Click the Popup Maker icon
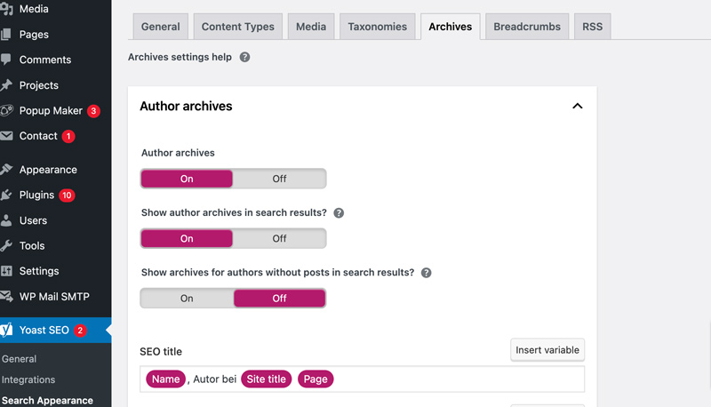 [x=6, y=110]
